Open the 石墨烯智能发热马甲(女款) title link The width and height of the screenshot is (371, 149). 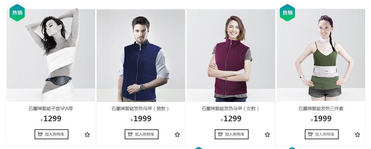click(x=231, y=109)
